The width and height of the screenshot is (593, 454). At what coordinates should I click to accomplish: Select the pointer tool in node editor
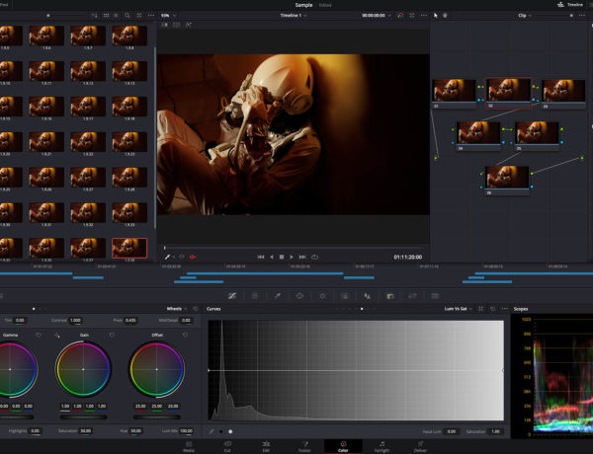coord(436,16)
